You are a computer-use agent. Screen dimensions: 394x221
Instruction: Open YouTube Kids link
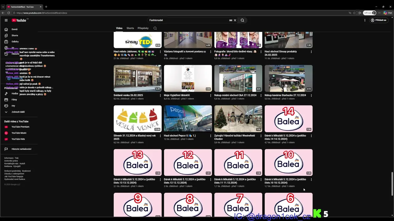(x=18, y=139)
